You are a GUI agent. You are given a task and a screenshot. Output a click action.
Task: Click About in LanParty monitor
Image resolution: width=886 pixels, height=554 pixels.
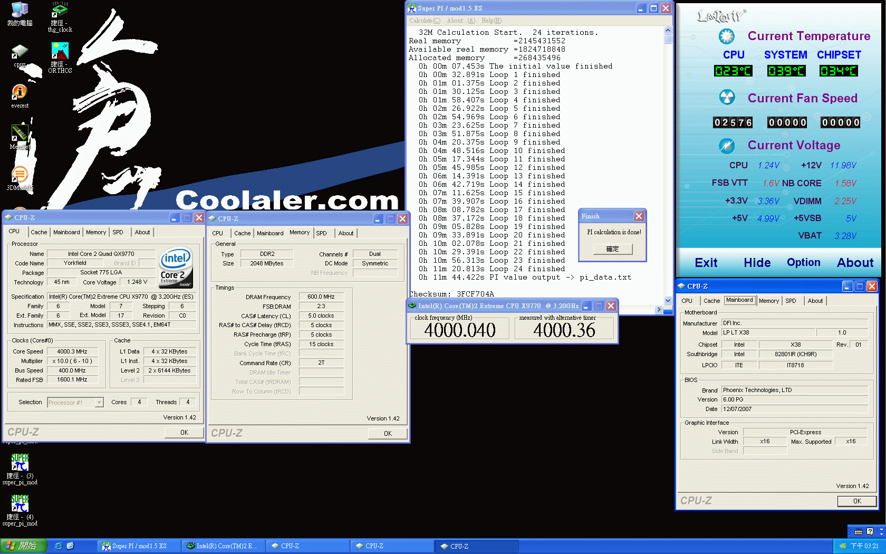(855, 263)
